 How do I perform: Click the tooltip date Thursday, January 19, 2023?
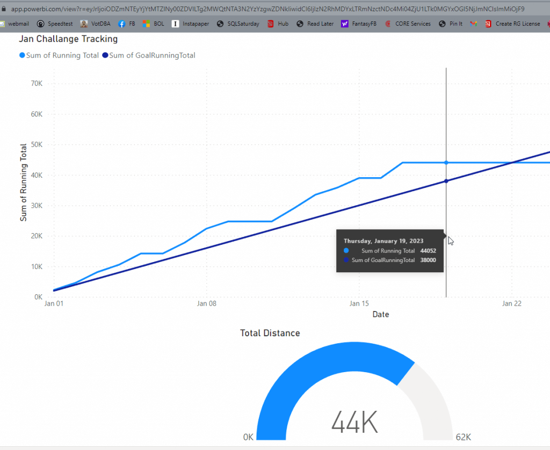click(x=383, y=241)
